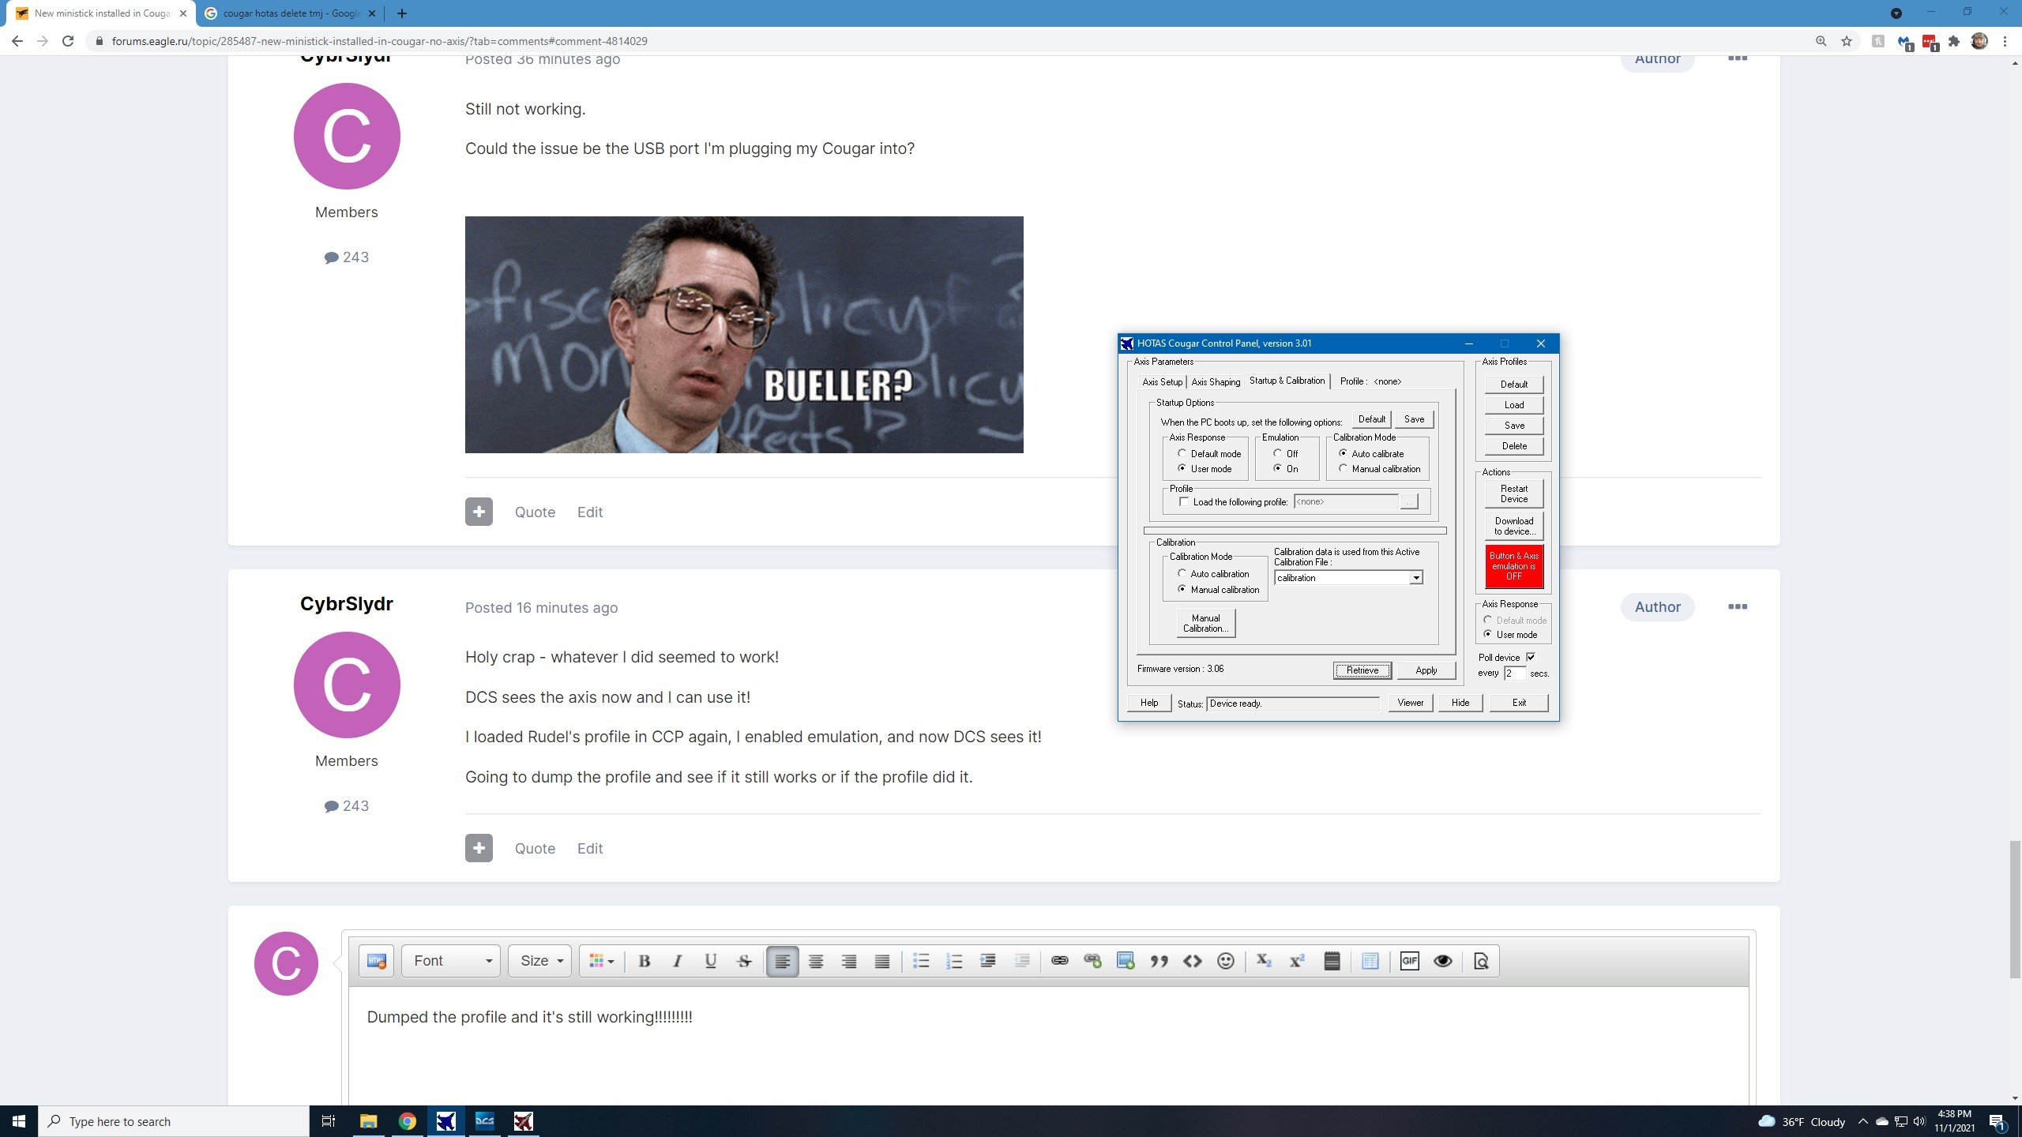
Task: Open a new browser tab
Action: (402, 13)
